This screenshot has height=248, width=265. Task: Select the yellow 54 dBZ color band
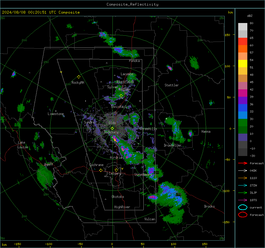(x=243, y=63)
